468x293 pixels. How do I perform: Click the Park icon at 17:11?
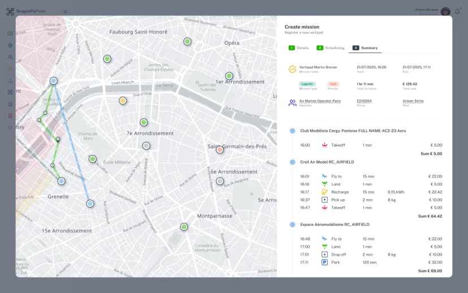[x=324, y=262]
